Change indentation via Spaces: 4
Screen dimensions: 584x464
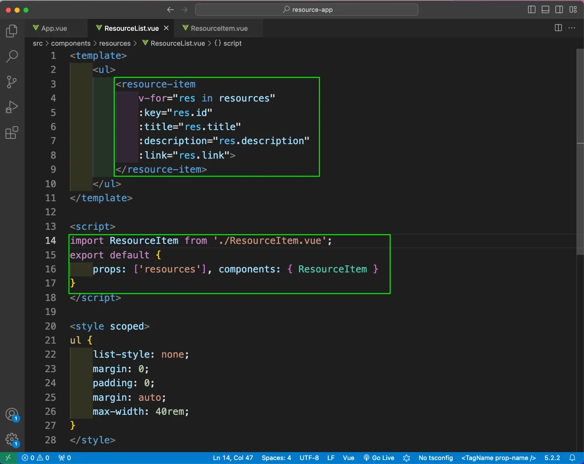(276, 458)
